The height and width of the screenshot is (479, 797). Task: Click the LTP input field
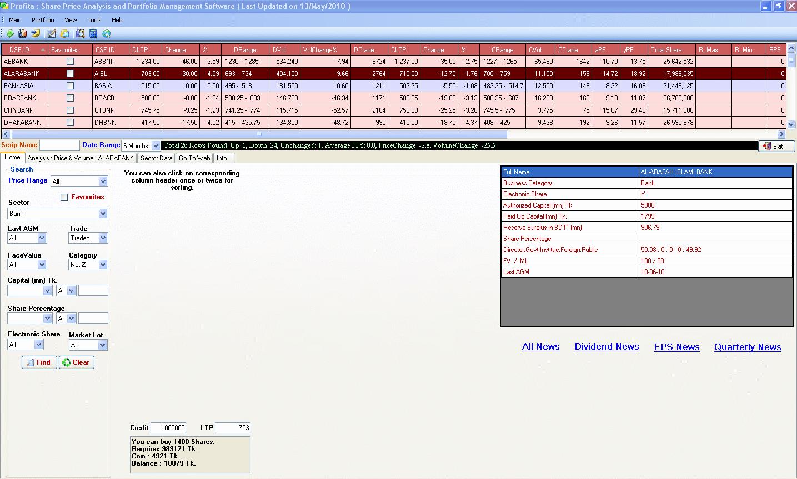coord(233,428)
